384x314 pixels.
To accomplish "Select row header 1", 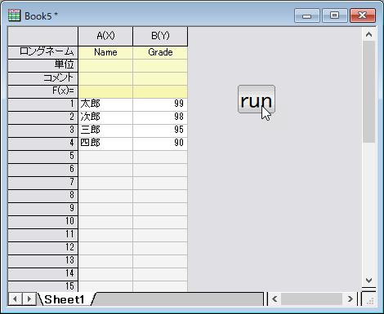I will coord(43,104).
